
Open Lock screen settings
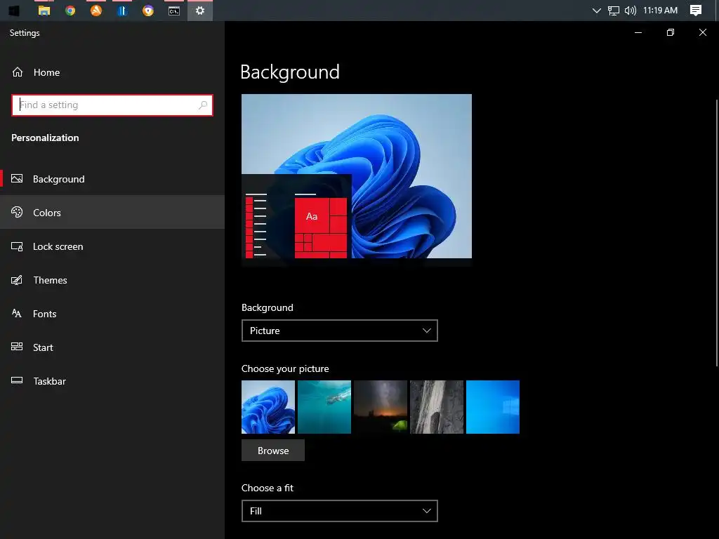[x=112, y=246]
